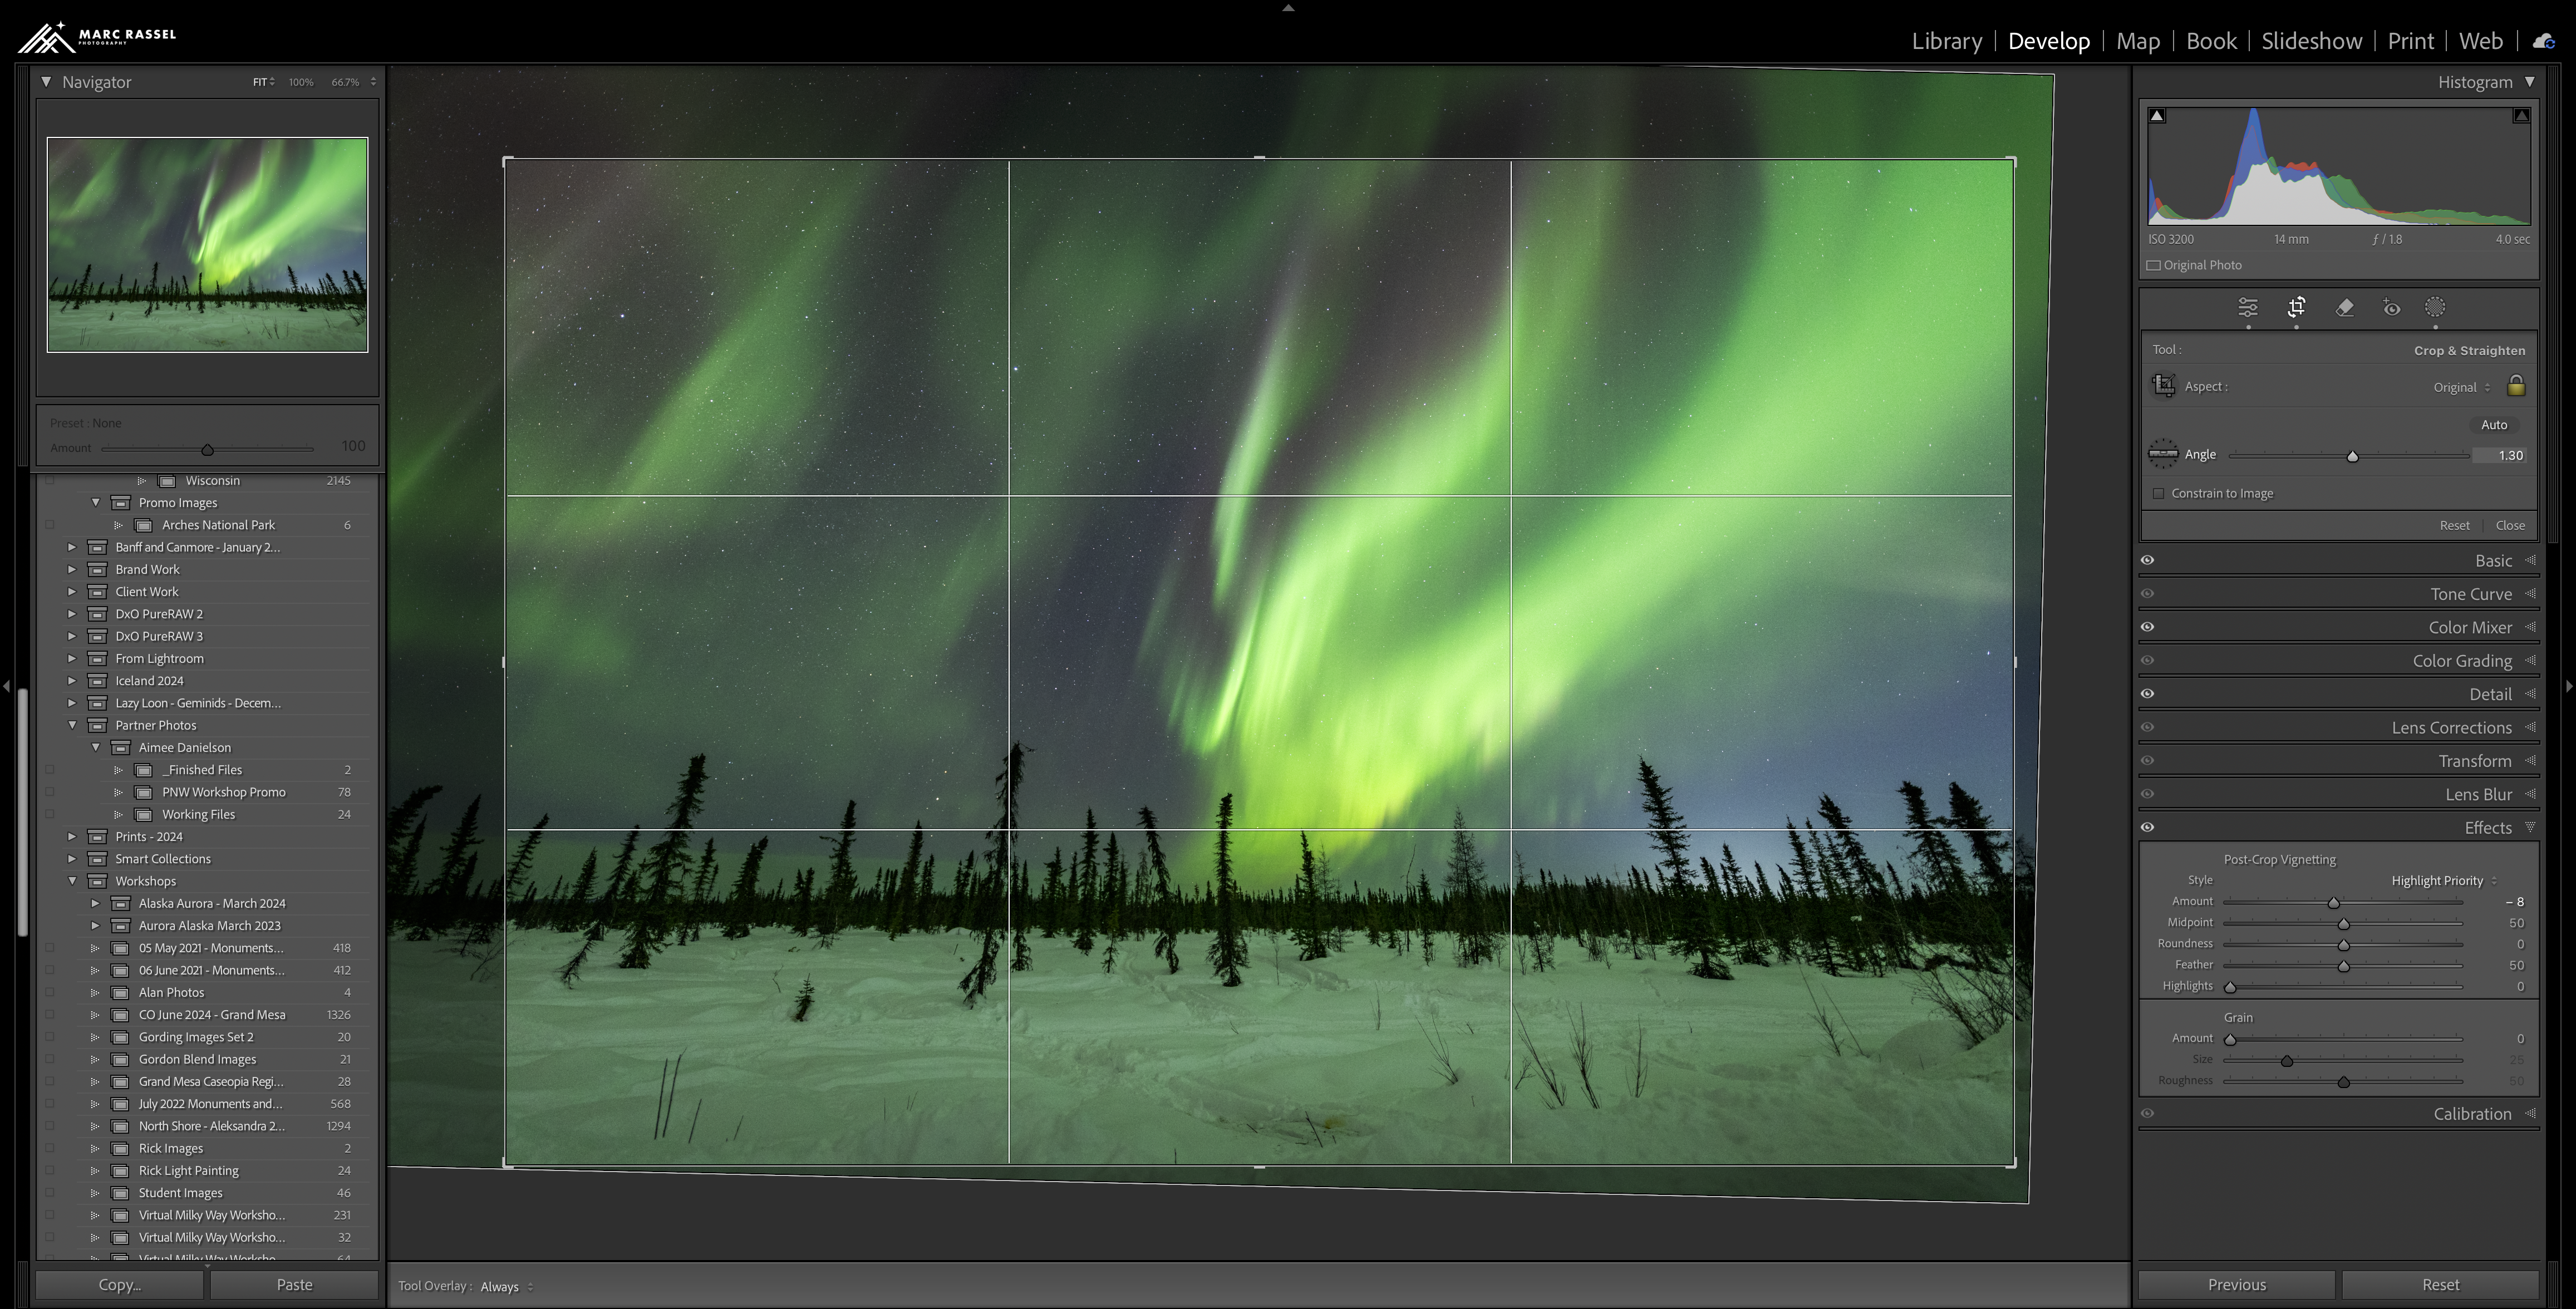Switch to the Library module

pos(1946,41)
